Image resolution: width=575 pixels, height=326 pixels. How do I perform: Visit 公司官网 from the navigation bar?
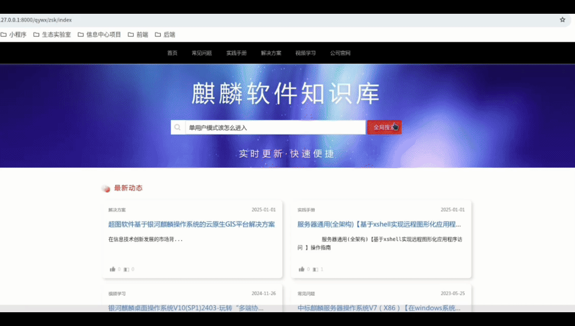coord(340,53)
